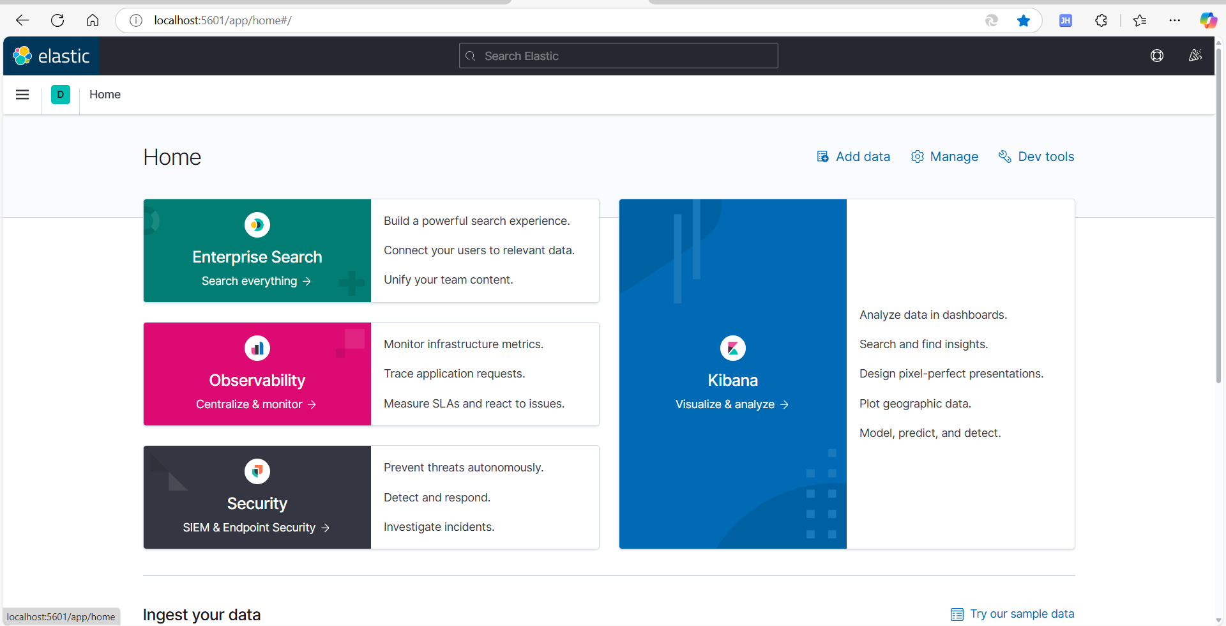1226x626 pixels.
Task: Reload the page with refresh icon
Action: click(x=57, y=20)
